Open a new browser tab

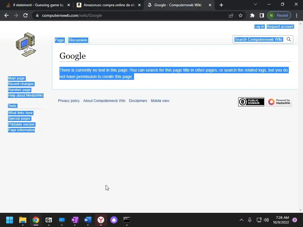221,5
